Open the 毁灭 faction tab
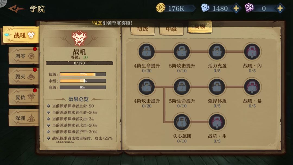293x165 pixels. [24, 76]
